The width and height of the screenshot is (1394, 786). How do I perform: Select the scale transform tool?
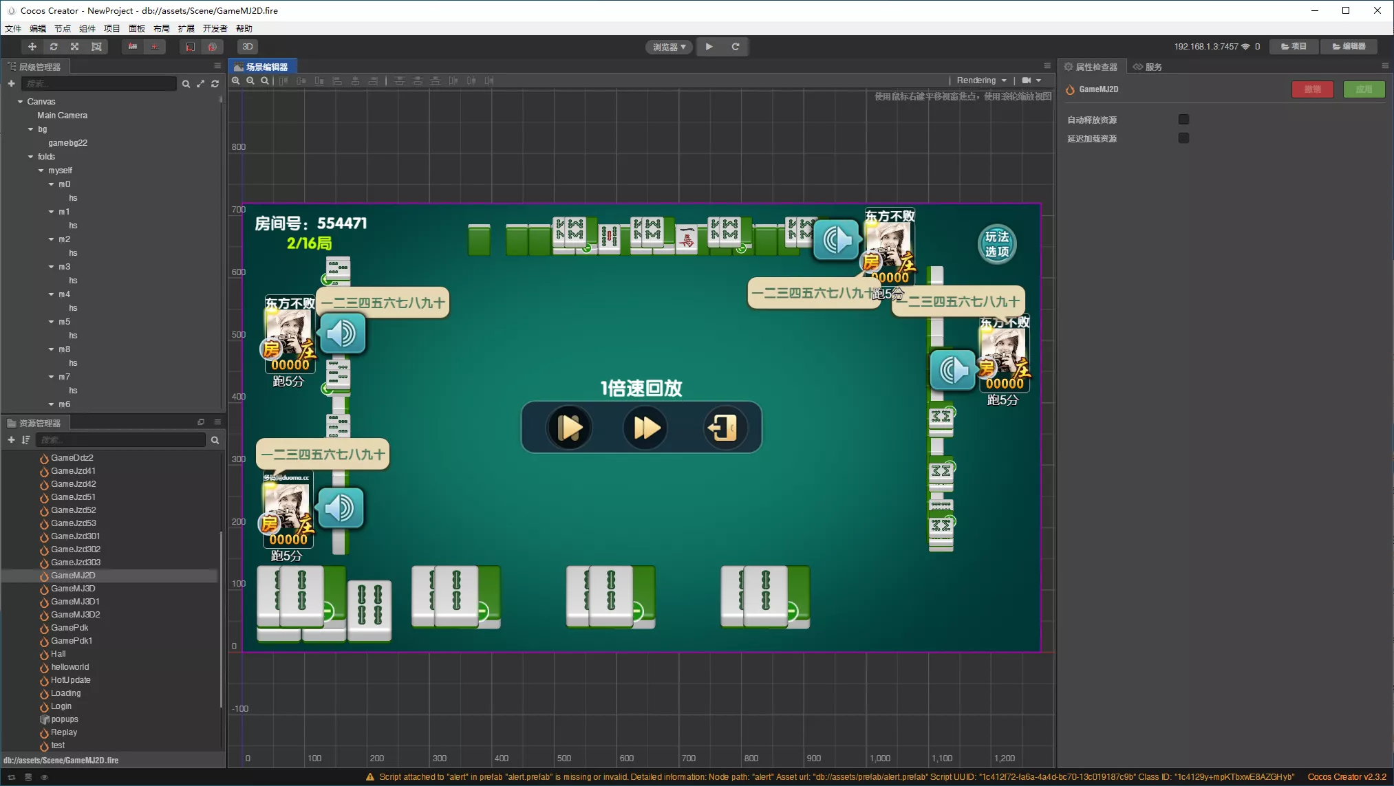pyautogui.click(x=75, y=47)
